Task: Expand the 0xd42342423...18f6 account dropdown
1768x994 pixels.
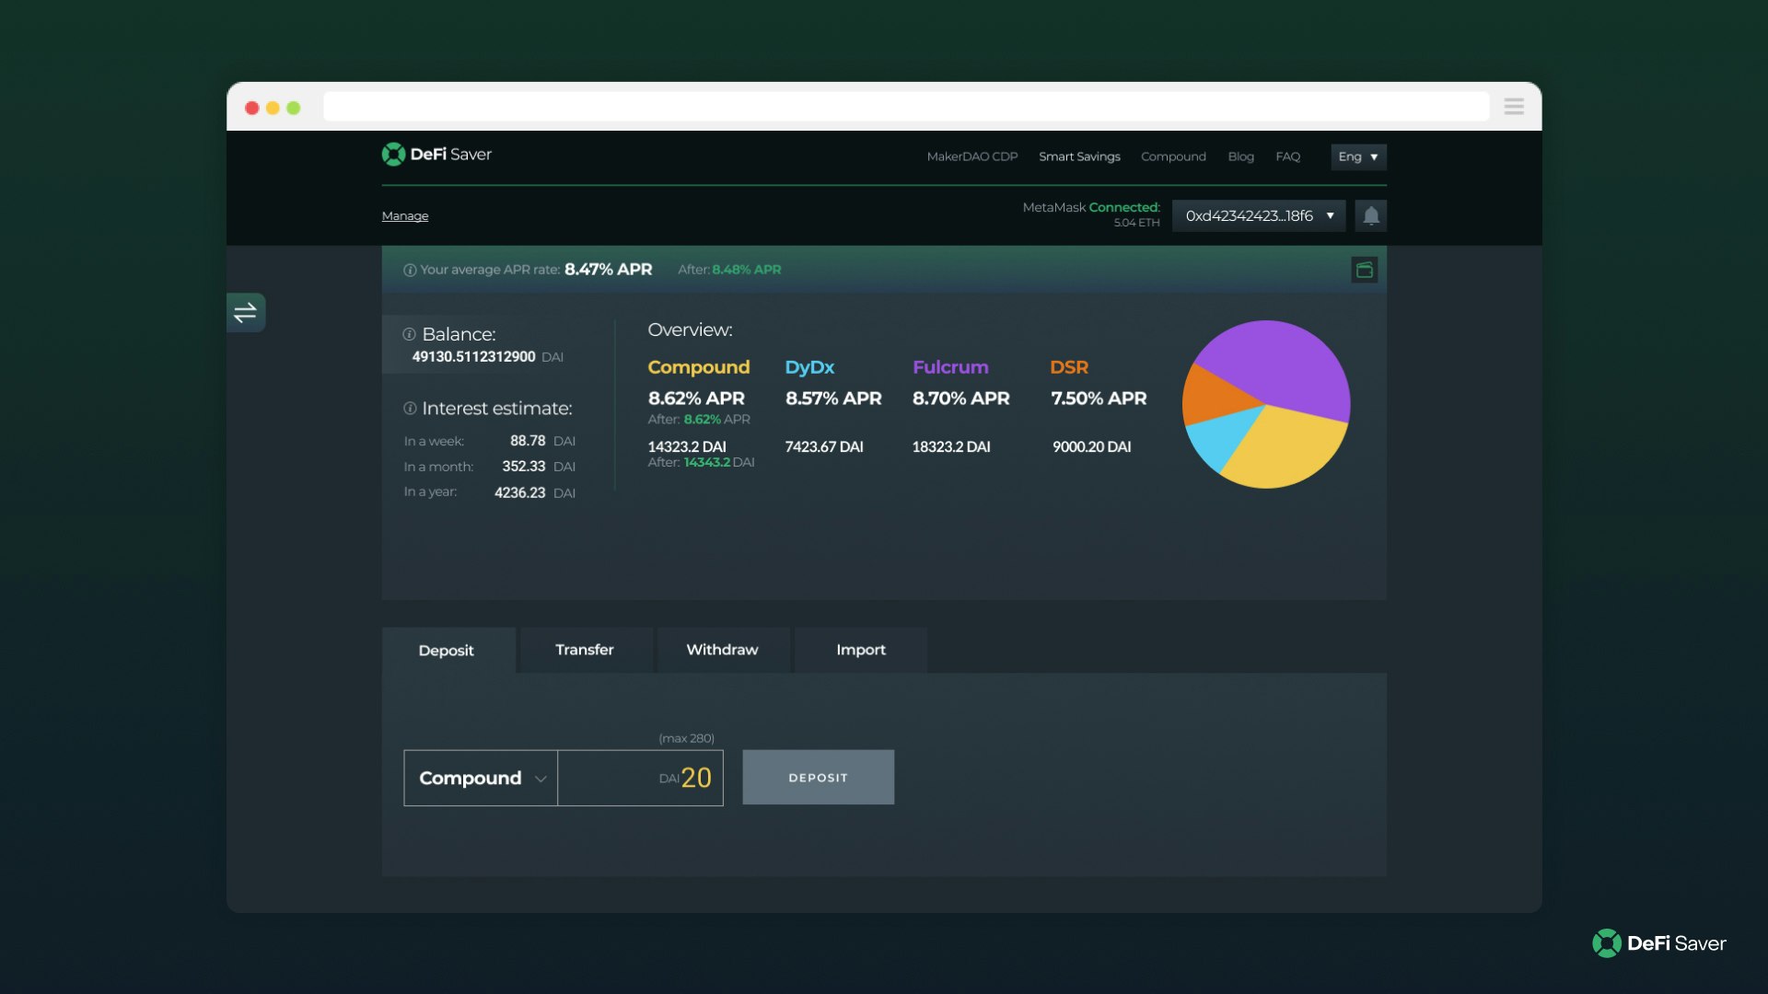Action: pos(1258,215)
